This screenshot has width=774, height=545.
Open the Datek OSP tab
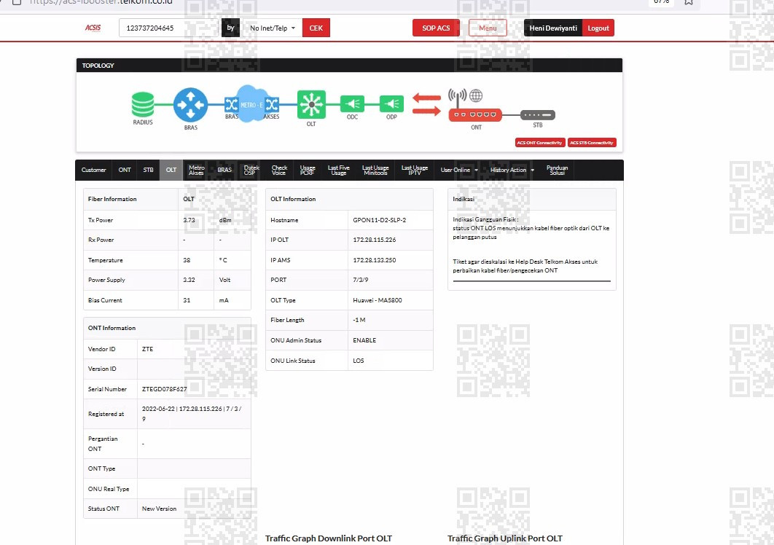pos(251,170)
